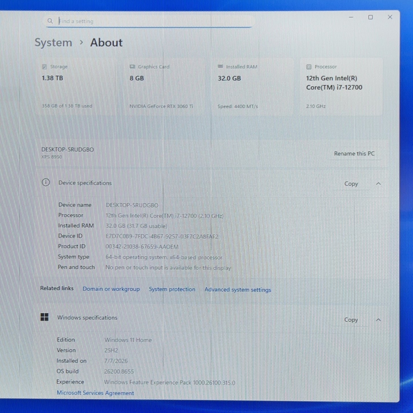Collapse the Device specifications section
The height and width of the screenshot is (413, 413).
(x=378, y=184)
